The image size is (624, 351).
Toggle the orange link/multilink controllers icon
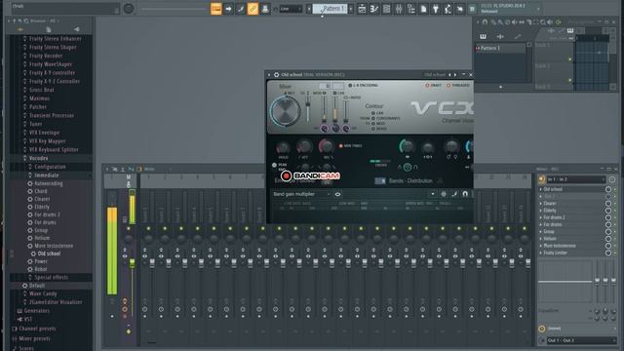(x=253, y=9)
